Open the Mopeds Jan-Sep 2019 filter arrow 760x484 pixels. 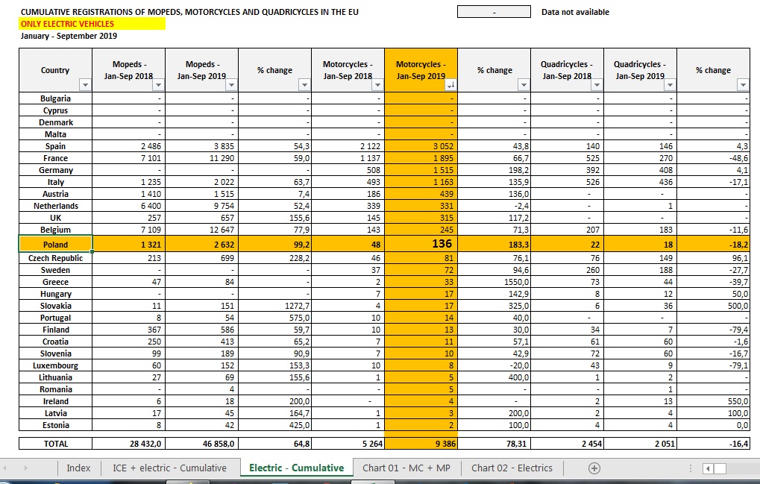click(232, 85)
